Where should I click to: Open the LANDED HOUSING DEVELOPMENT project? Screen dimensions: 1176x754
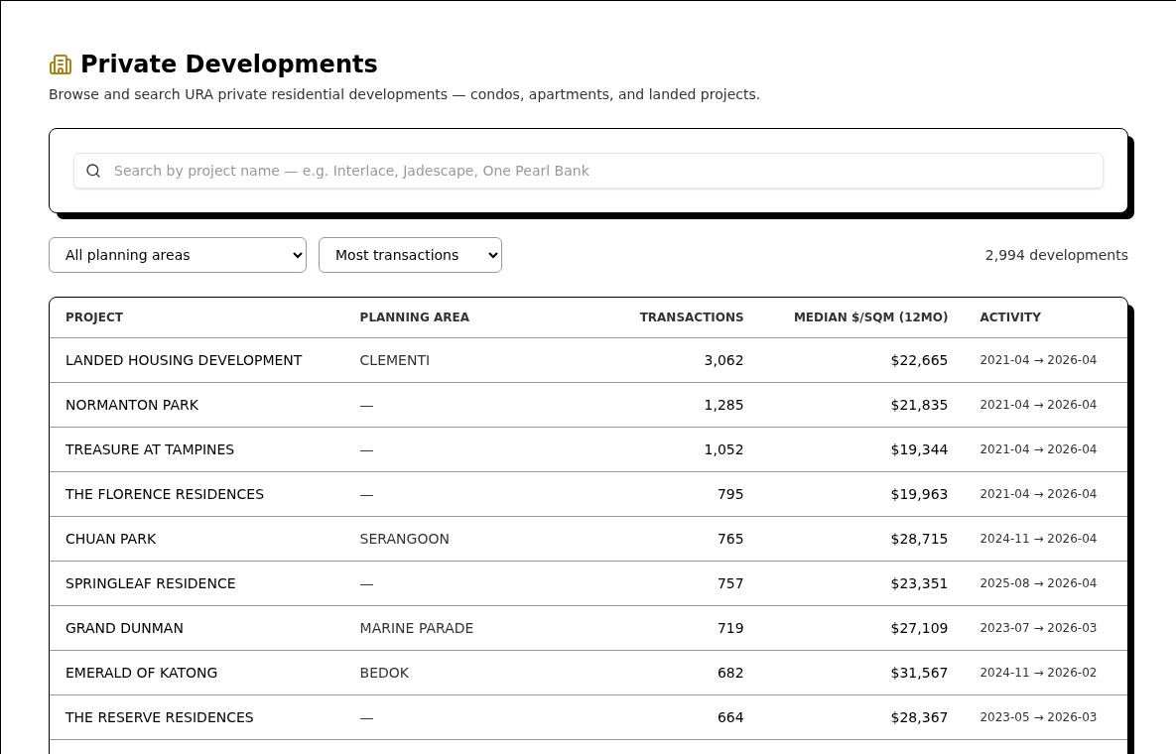tap(184, 360)
